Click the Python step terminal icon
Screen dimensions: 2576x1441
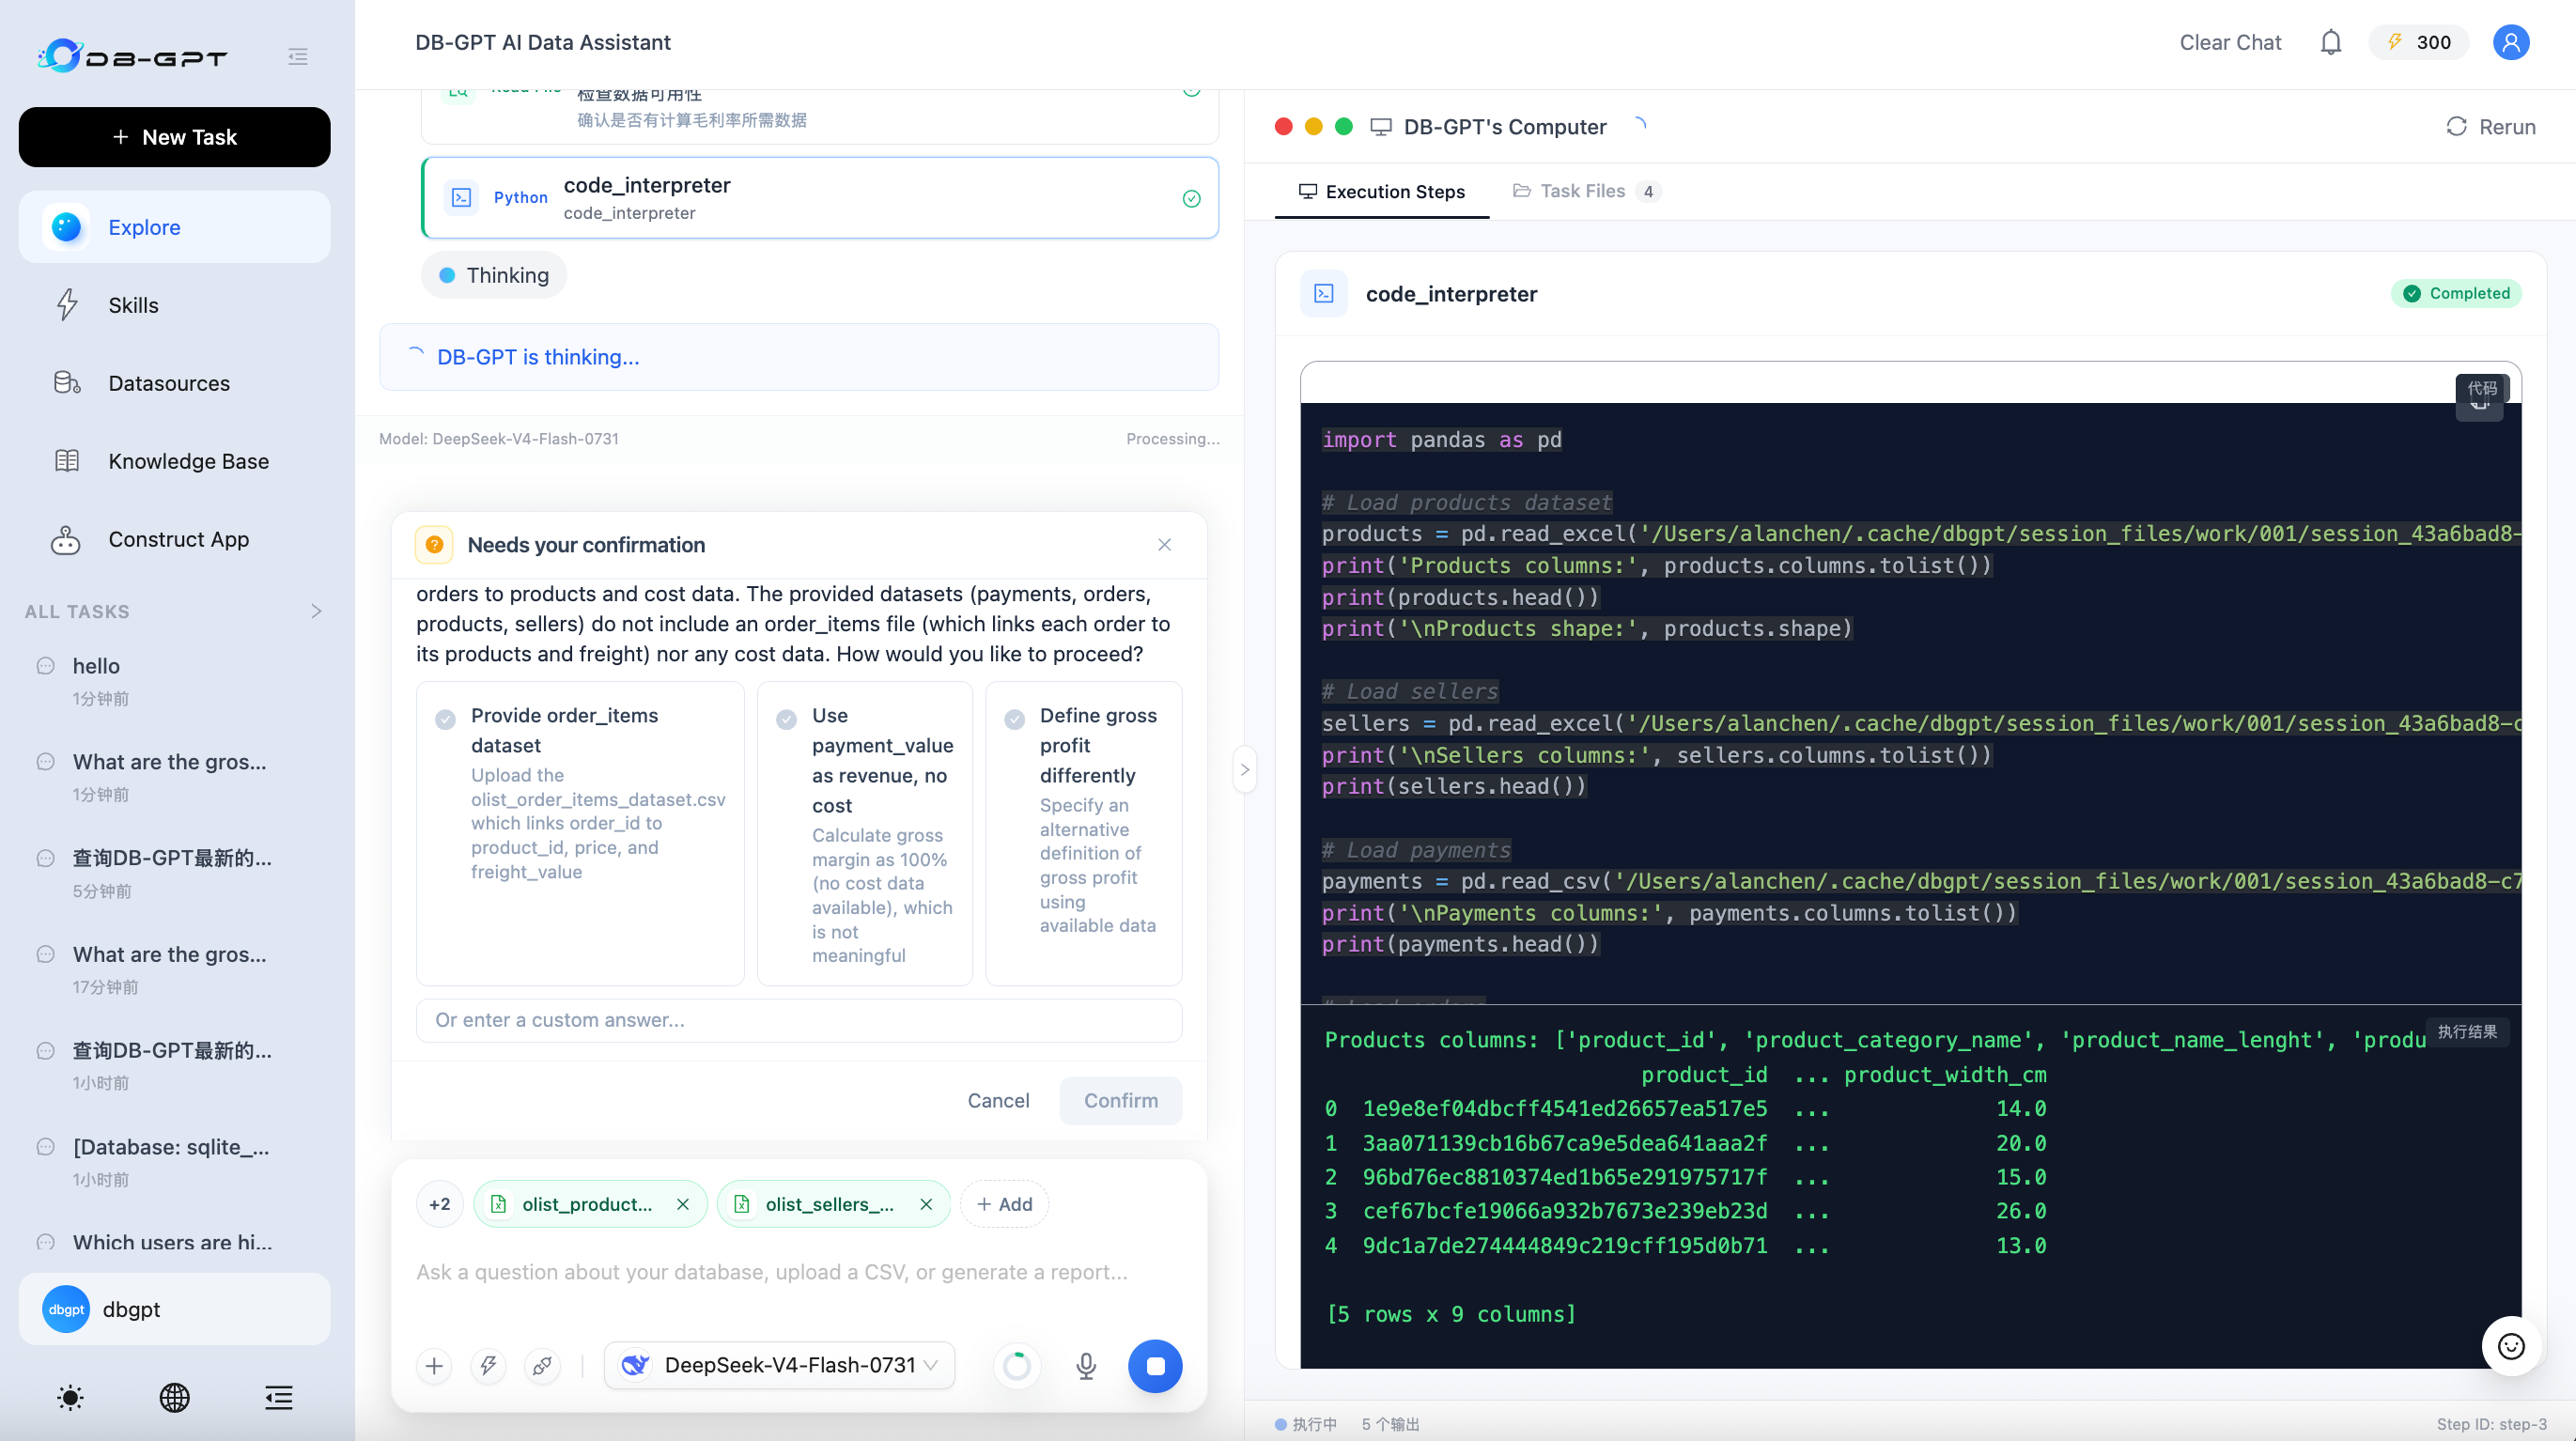[x=461, y=198]
